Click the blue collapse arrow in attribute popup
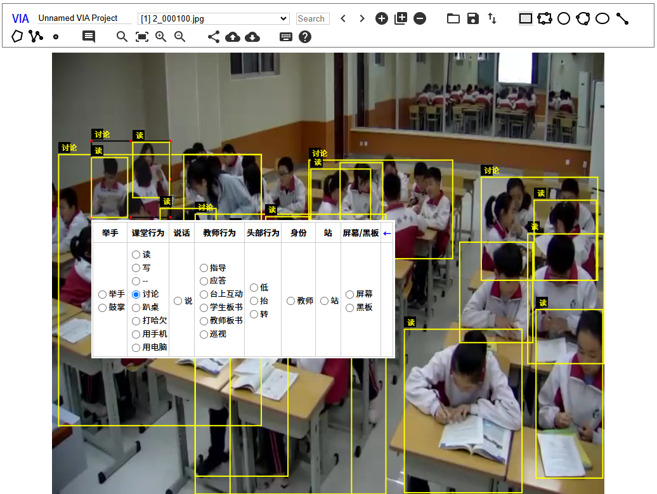657x494 pixels. pyautogui.click(x=387, y=233)
